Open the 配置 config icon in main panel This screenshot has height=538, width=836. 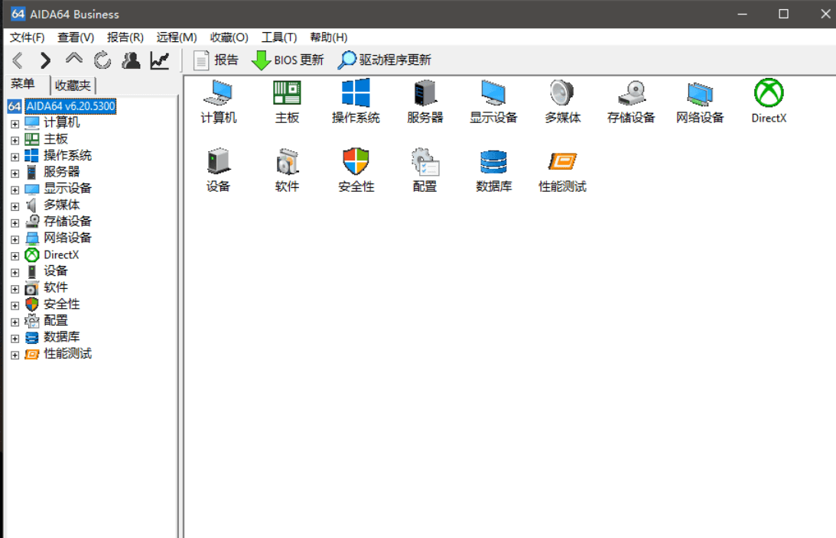tap(425, 170)
